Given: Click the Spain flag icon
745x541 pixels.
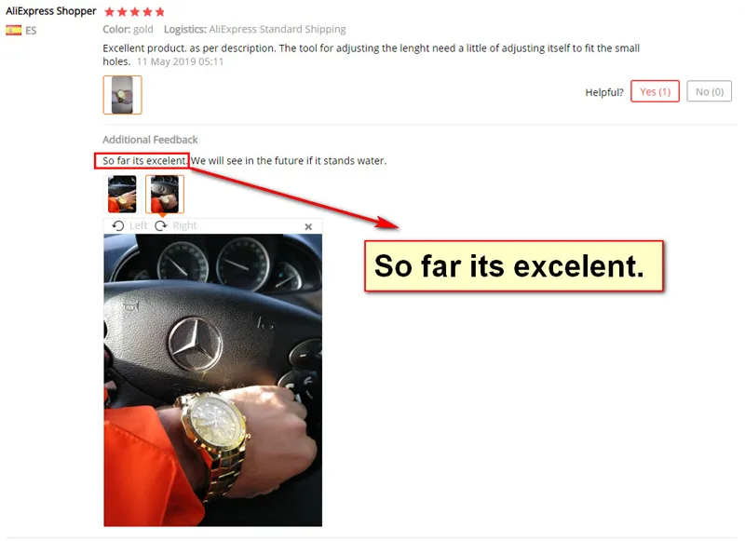Looking at the screenshot, I should [13, 31].
